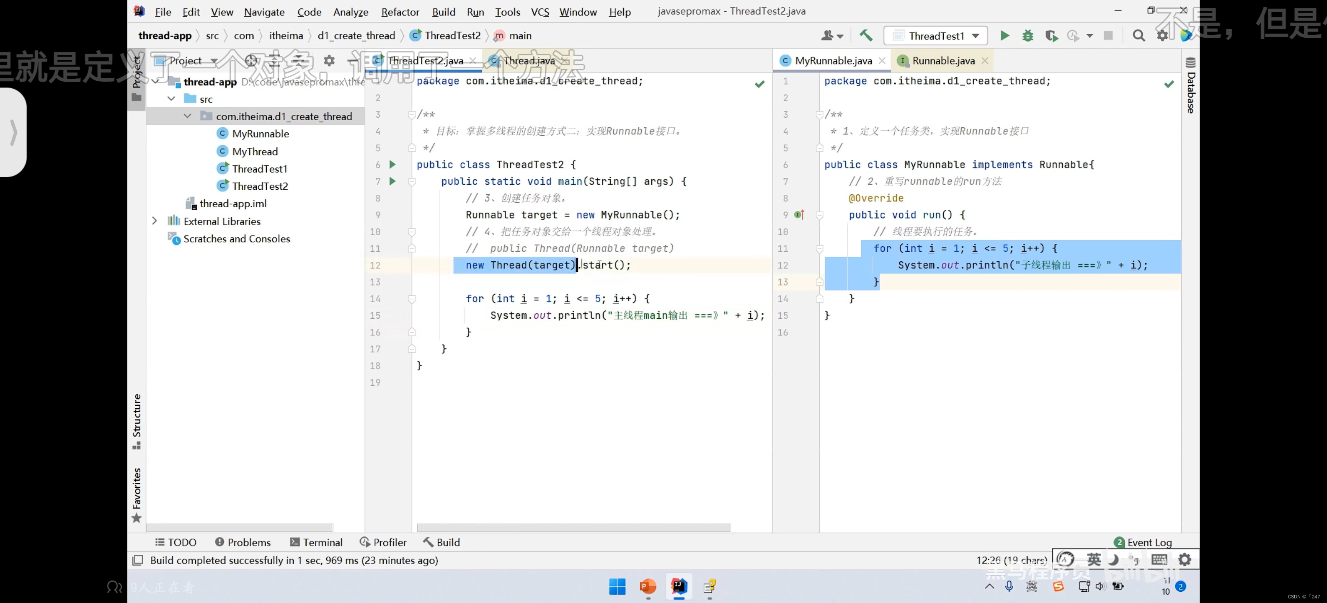Fold the for loop at line 14
The width and height of the screenshot is (1327, 603).
coord(412,299)
